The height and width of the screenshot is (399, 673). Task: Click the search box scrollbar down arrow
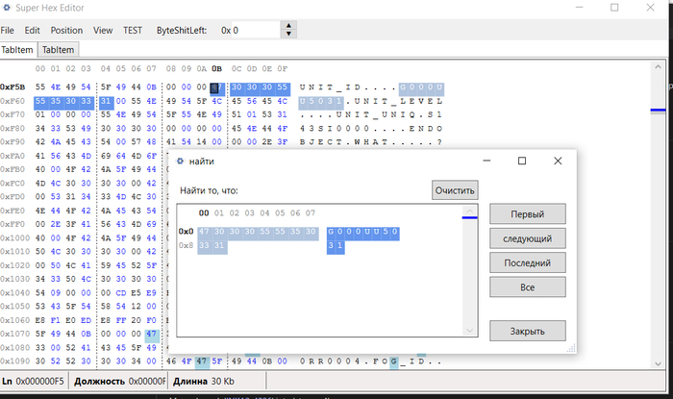pyautogui.click(x=470, y=330)
